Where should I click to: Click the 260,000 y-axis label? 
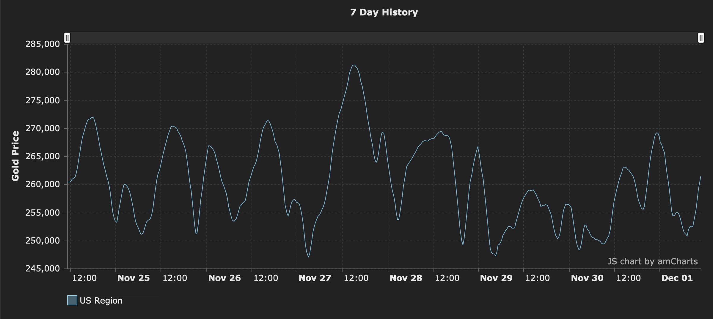click(43, 184)
